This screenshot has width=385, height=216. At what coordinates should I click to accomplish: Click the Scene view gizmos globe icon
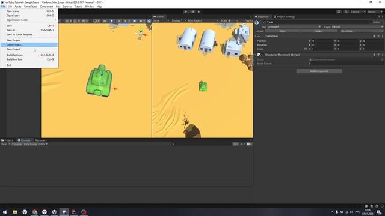[x=149, y=21]
